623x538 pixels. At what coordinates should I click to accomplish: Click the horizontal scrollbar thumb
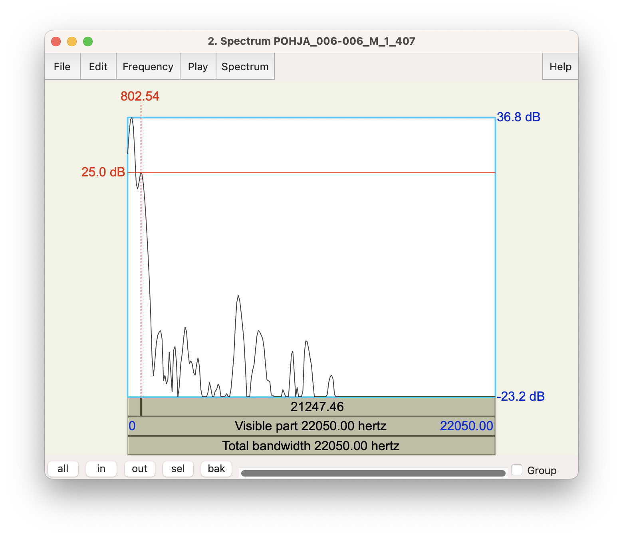tap(373, 473)
